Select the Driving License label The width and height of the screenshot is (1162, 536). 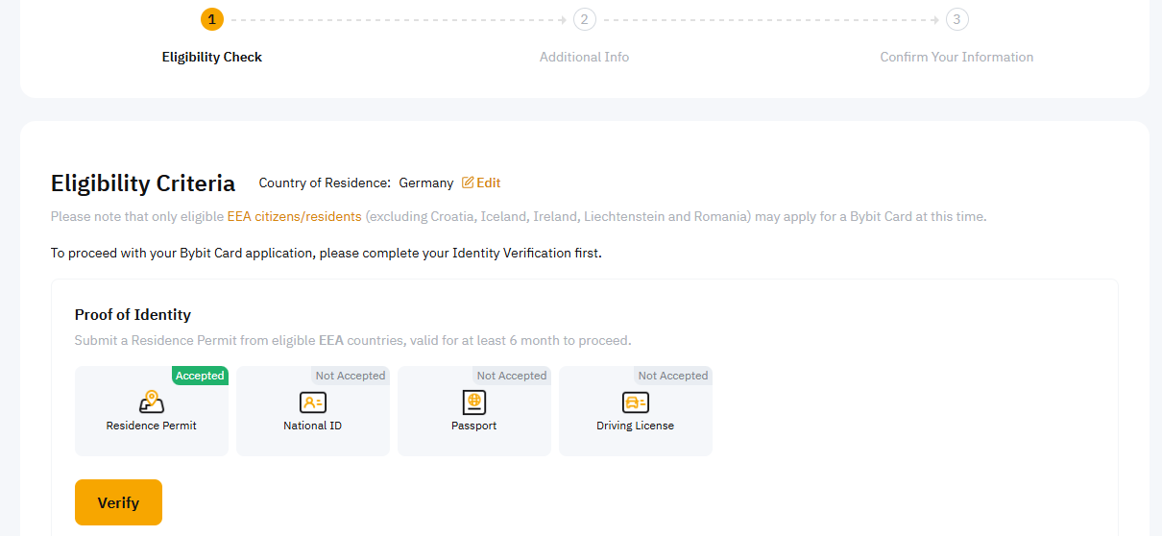636,426
